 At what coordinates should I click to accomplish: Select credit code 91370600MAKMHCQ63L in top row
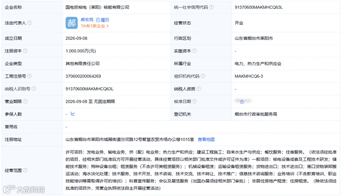pyautogui.click(x=259, y=7)
